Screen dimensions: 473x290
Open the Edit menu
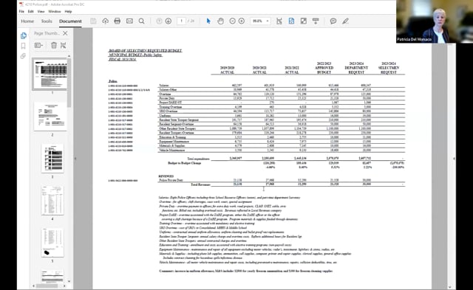coord(31,12)
